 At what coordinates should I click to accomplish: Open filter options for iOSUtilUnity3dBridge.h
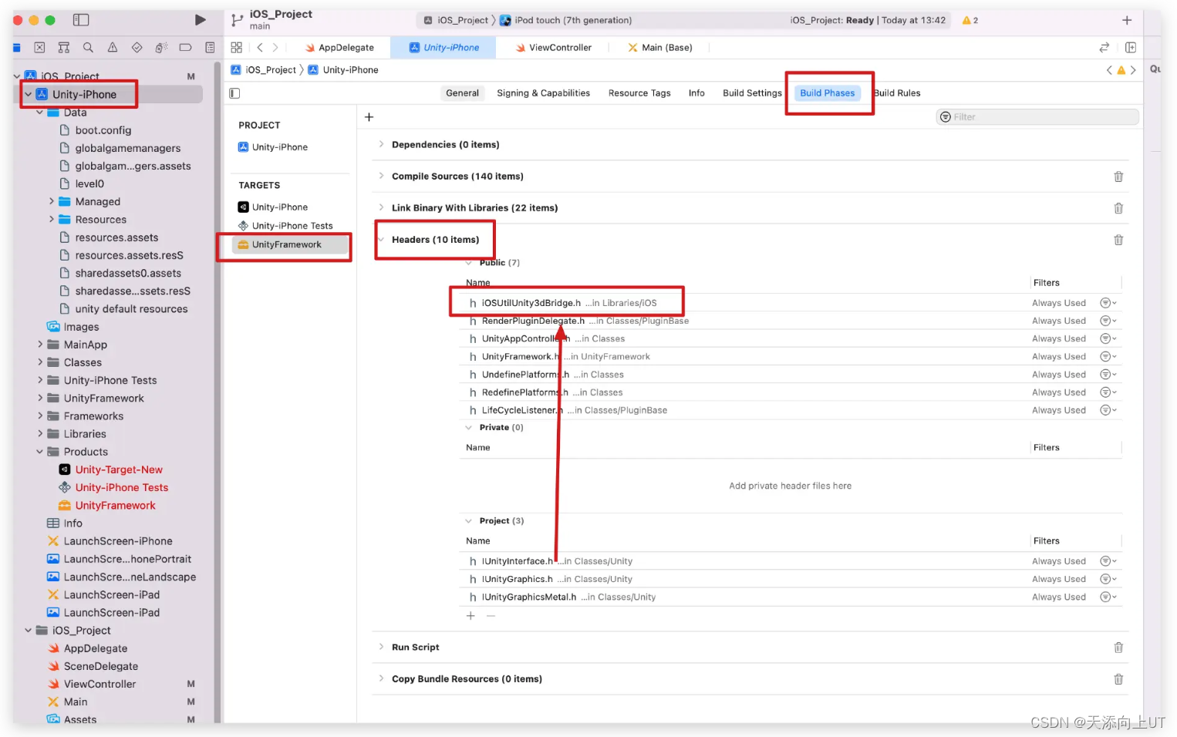point(1108,303)
